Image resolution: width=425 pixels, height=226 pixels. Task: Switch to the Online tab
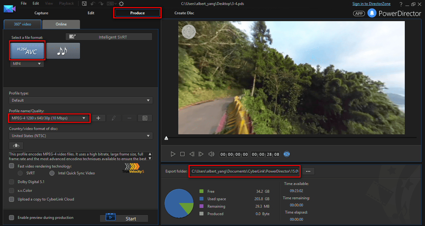[61, 24]
